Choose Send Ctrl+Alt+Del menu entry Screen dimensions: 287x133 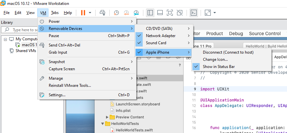(87, 45)
